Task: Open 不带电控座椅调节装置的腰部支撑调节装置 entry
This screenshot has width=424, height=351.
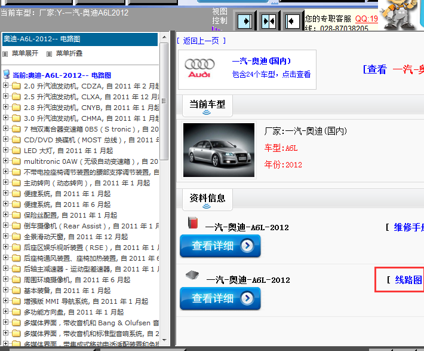Action: click(x=91, y=172)
